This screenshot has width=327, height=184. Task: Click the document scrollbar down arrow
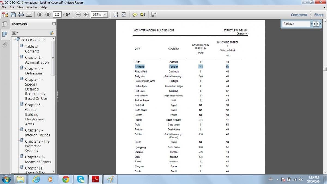(x=325, y=172)
